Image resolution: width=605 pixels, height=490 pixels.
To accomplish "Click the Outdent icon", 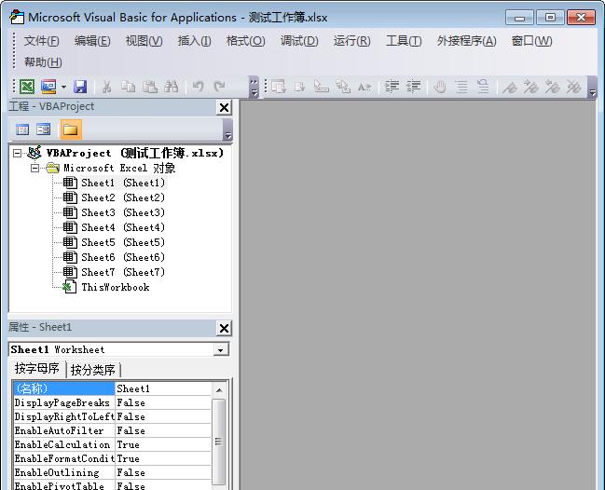I will 413,87.
